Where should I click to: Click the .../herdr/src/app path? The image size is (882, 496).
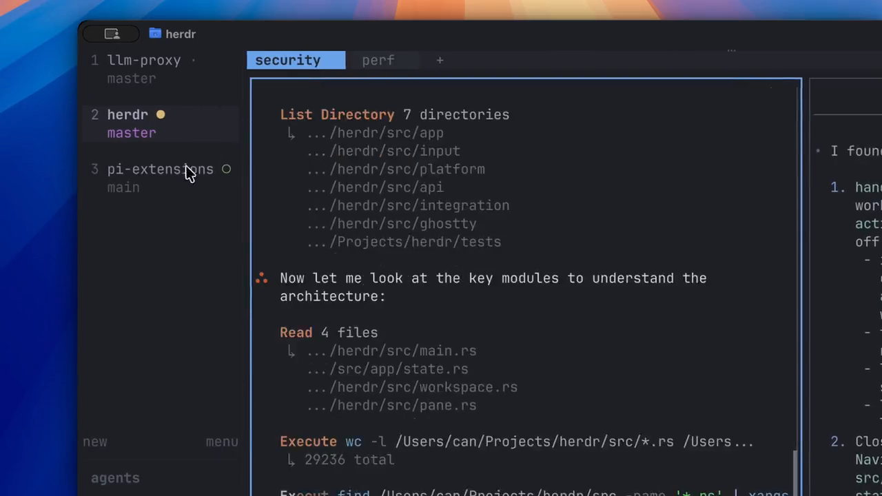(x=376, y=133)
